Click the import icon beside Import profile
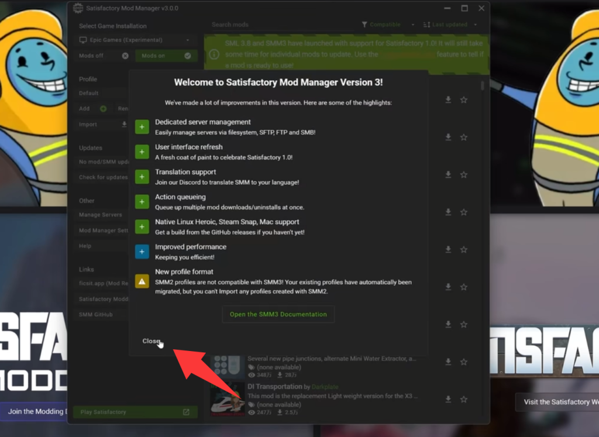 124,125
